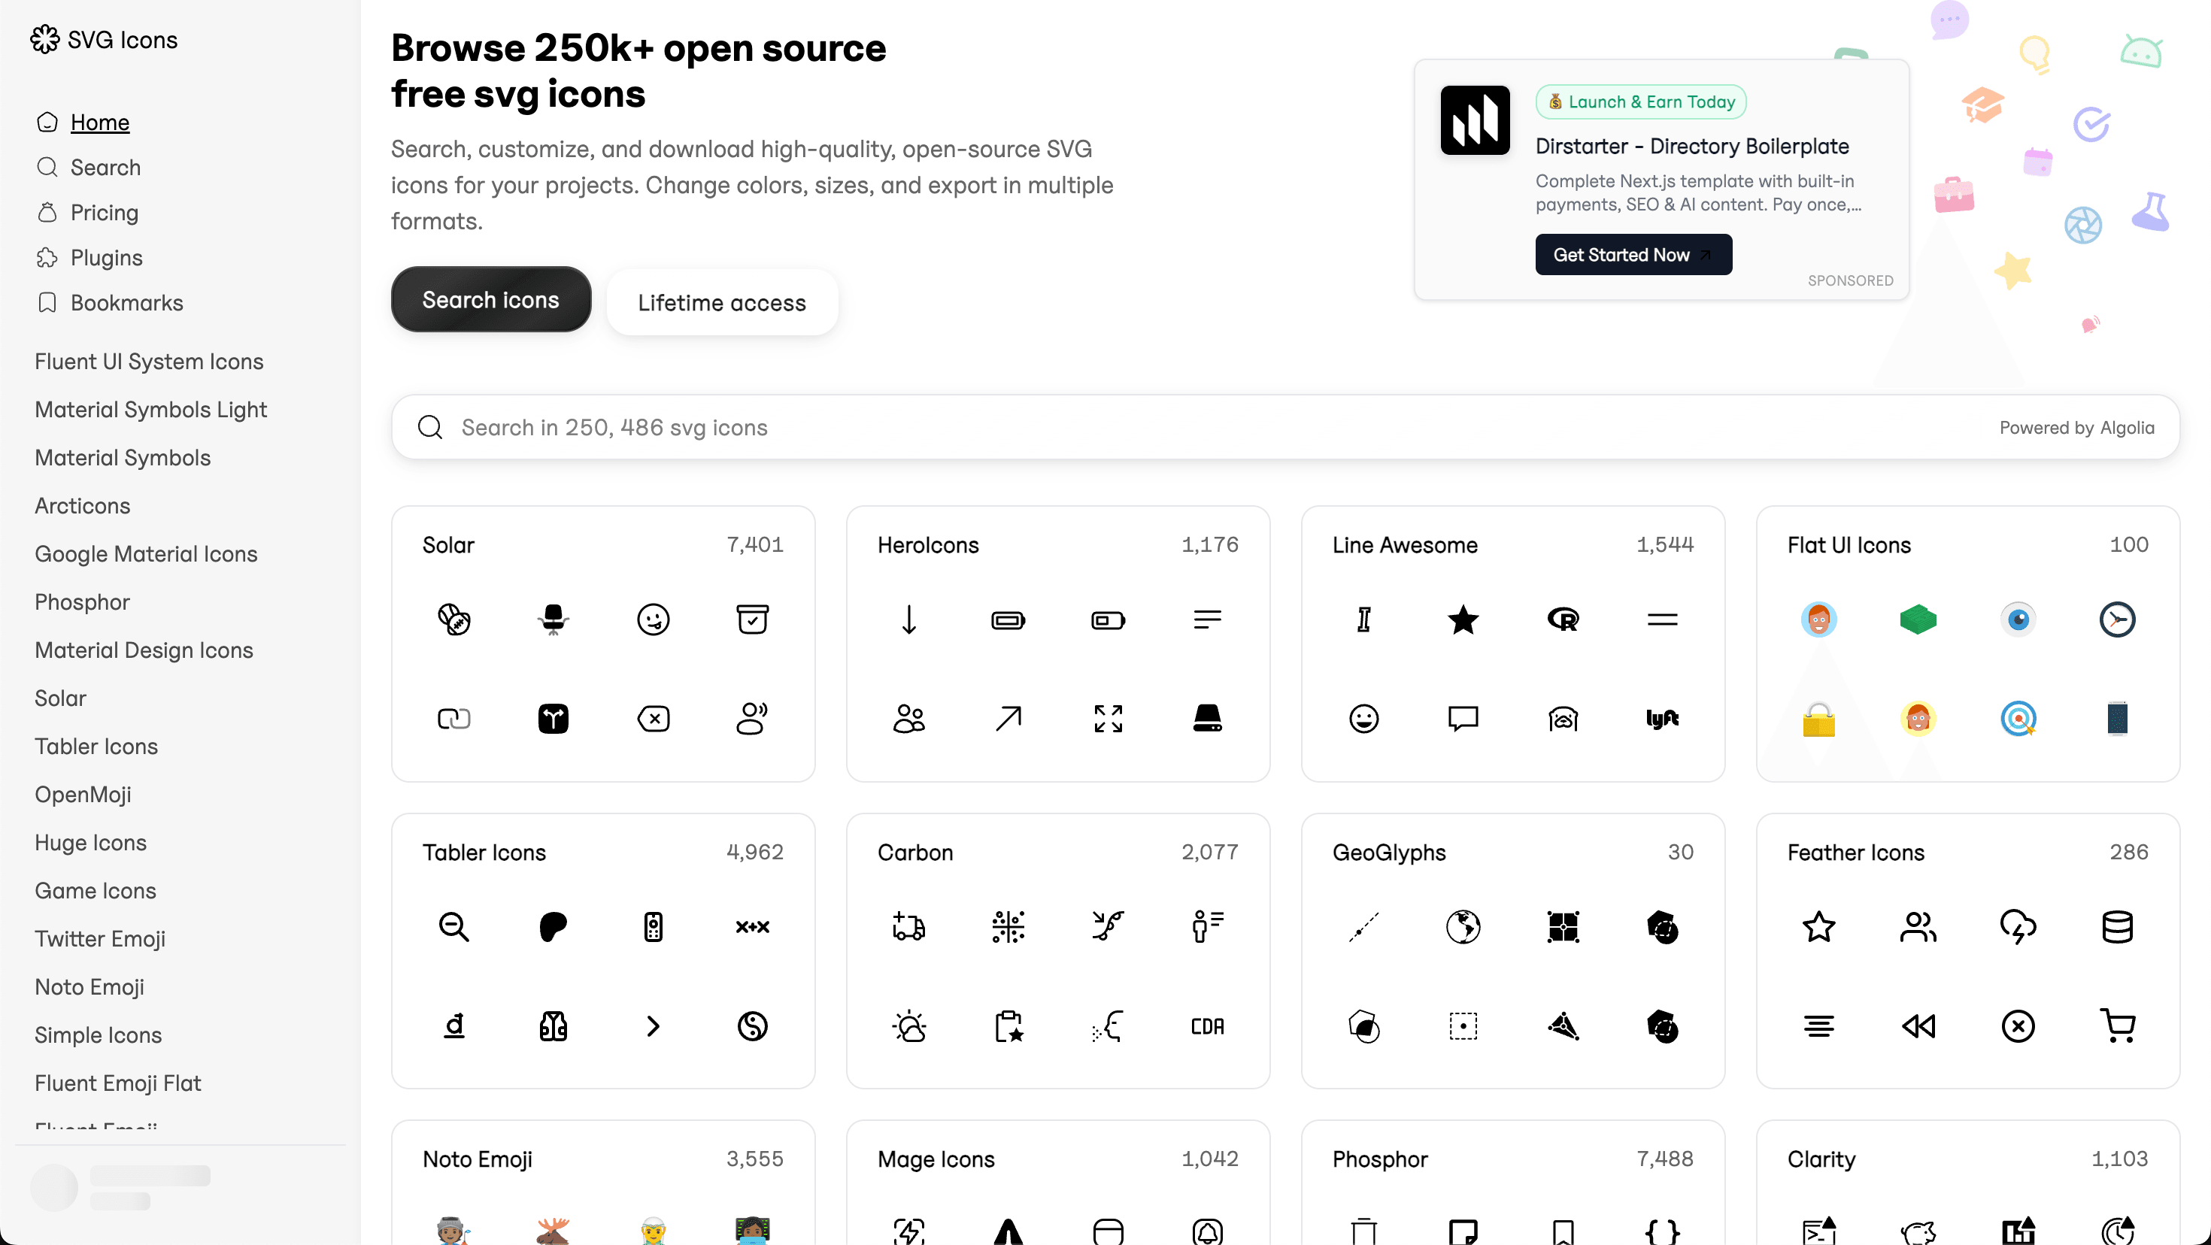The image size is (2211, 1245).
Task: Choose the backspace delete icon in Solar
Action: 654,718
